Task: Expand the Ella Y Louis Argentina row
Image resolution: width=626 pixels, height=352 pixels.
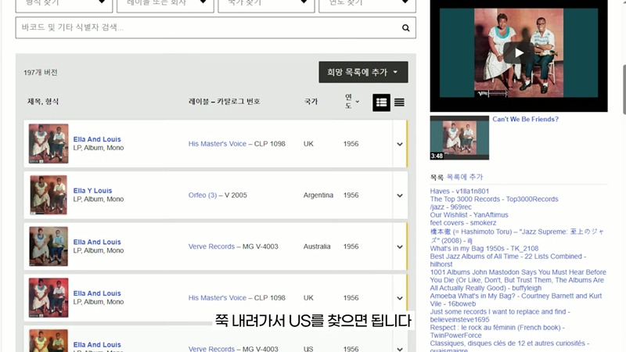Action: tap(400, 196)
